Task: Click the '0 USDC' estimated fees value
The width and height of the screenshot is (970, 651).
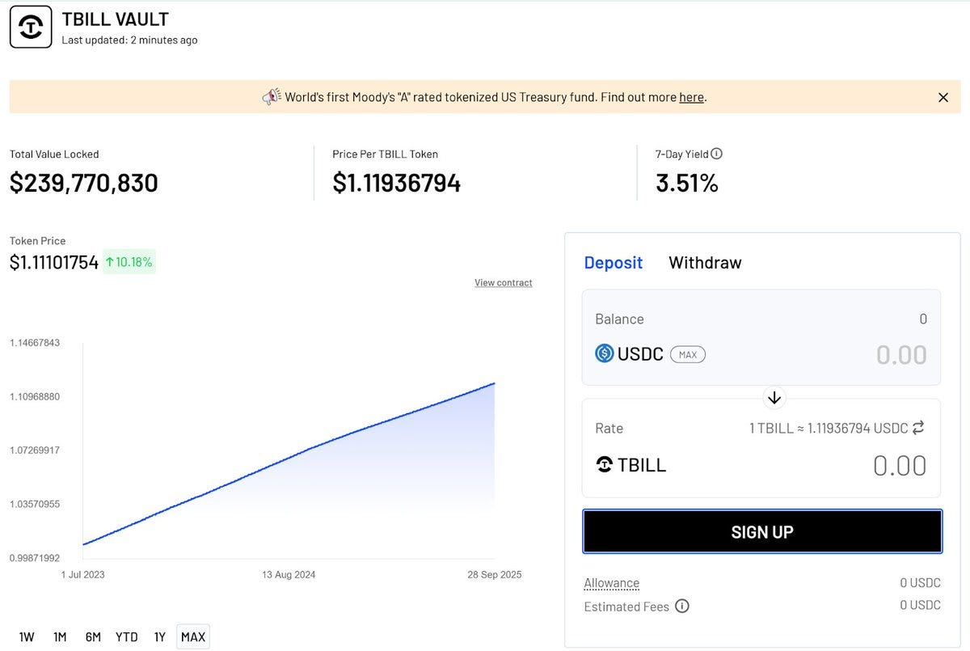Action: click(x=921, y=605)
